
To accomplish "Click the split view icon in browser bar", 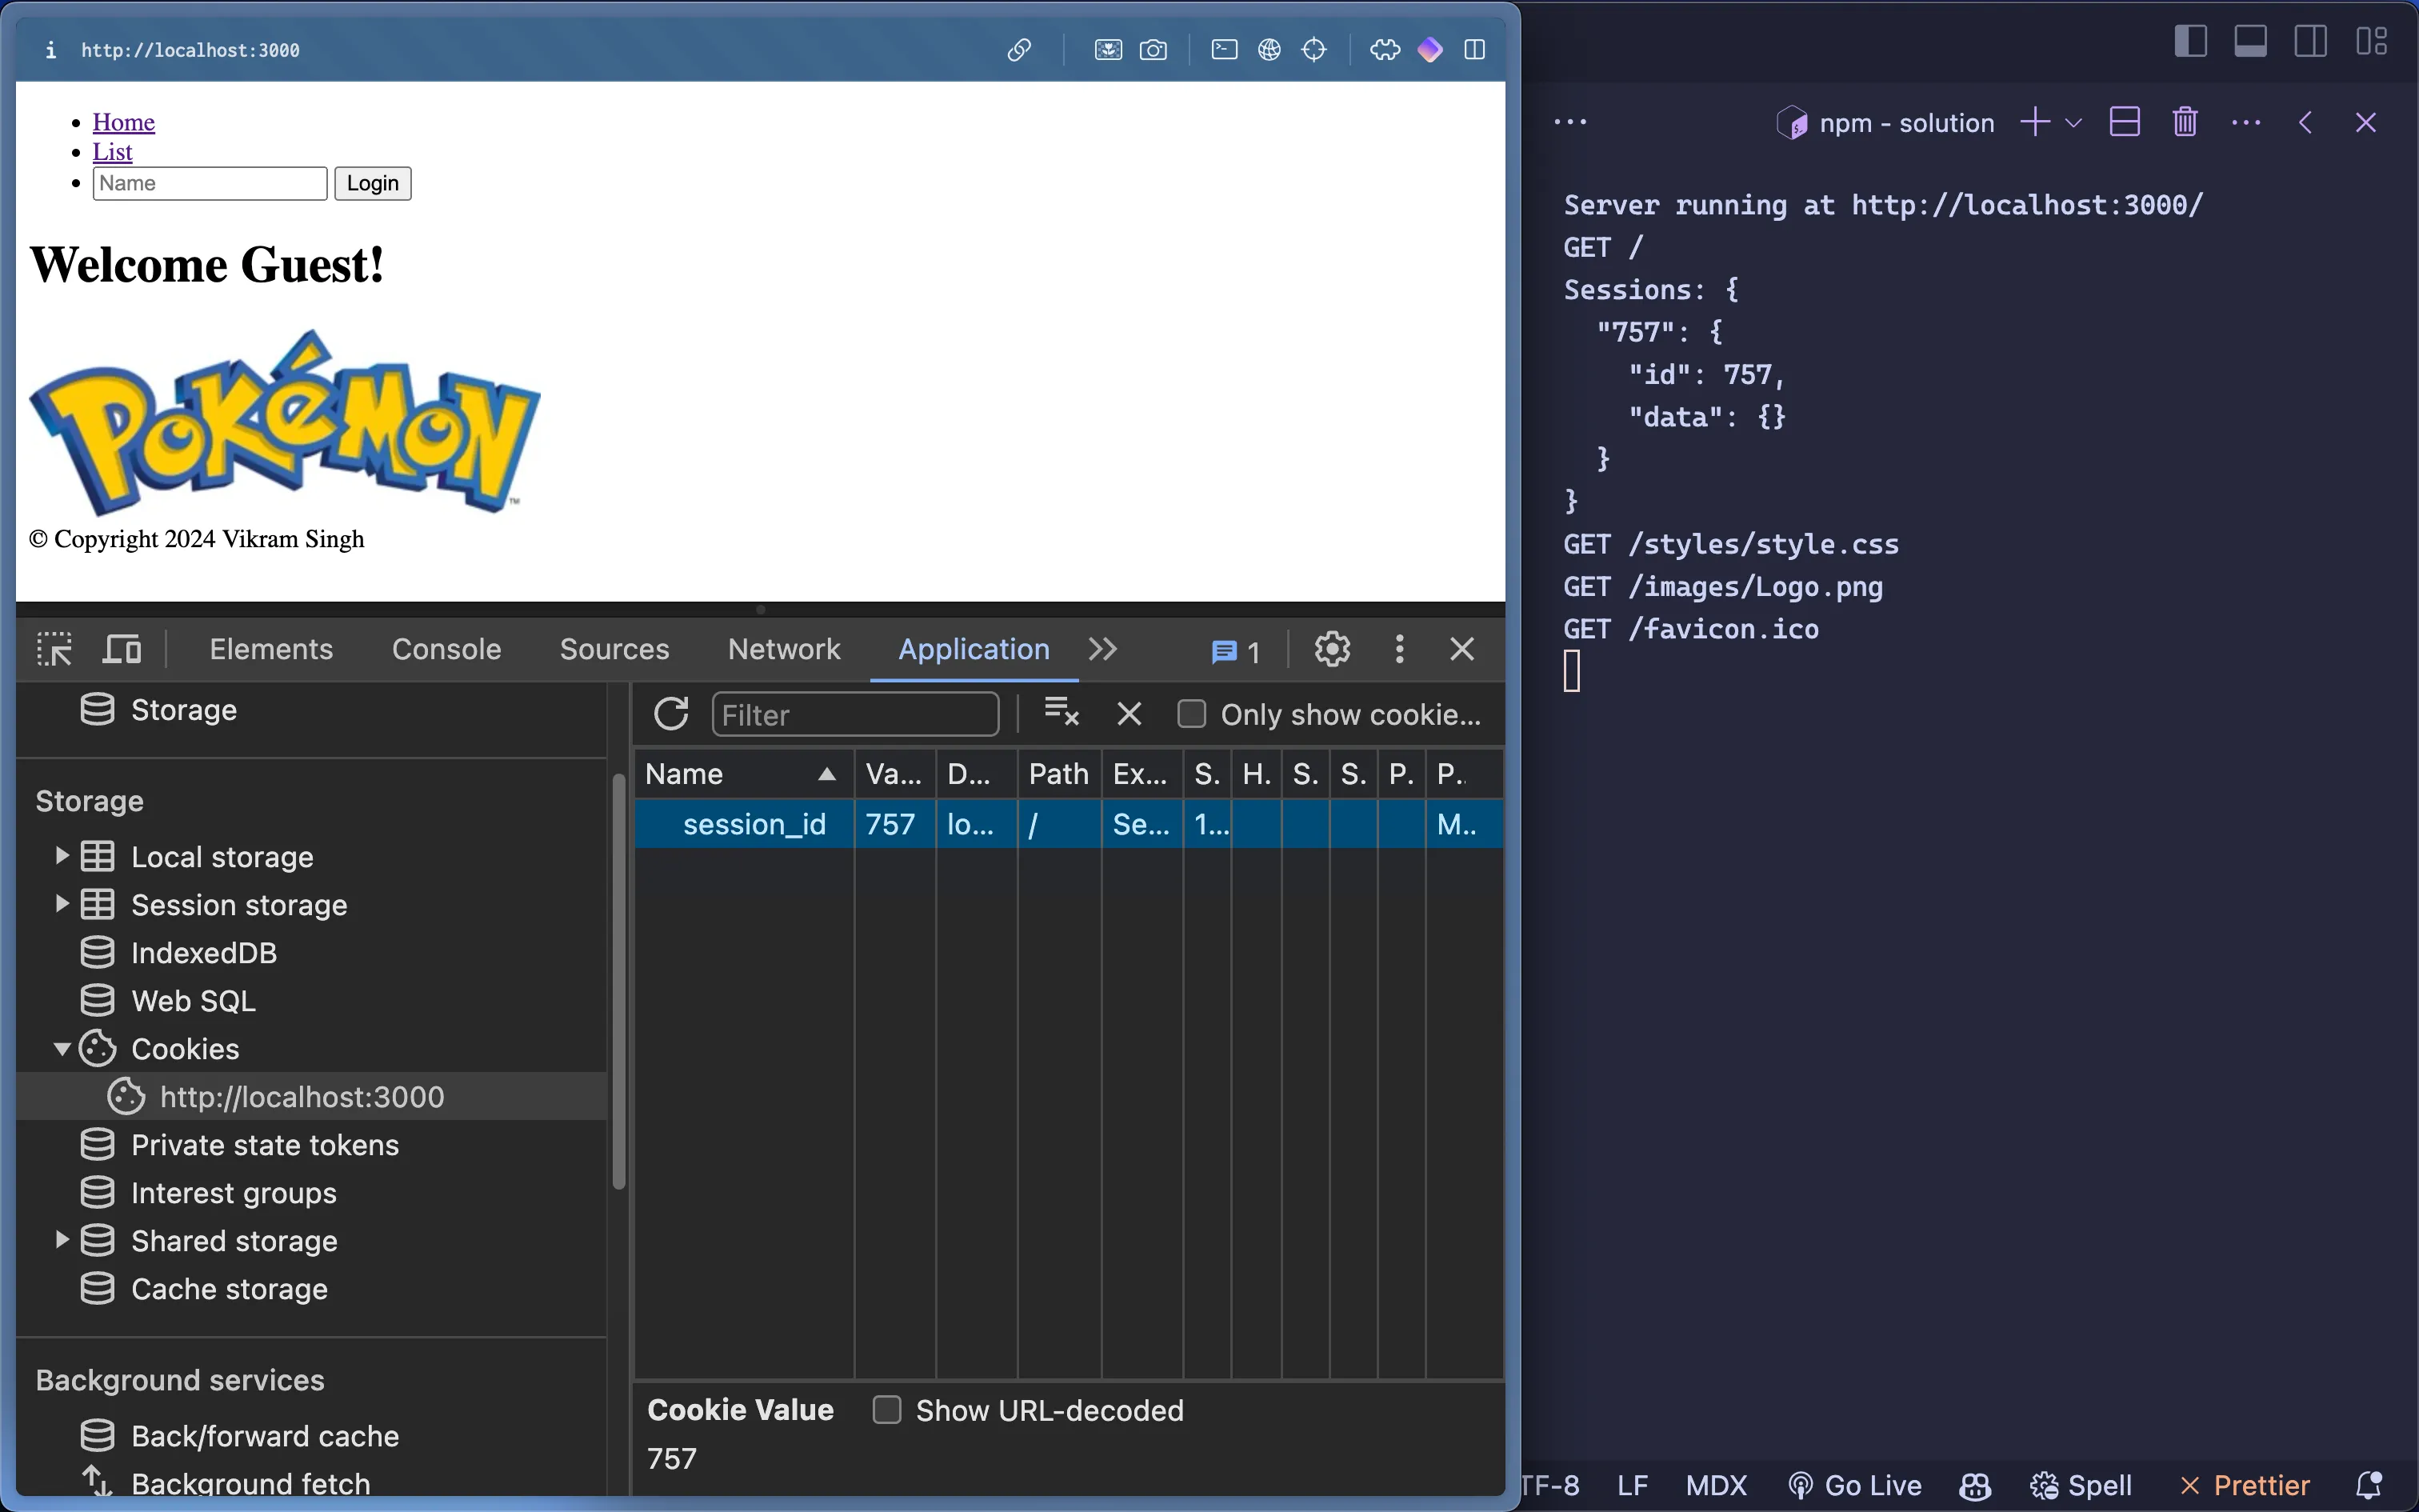I will [x=1474, y=50].
